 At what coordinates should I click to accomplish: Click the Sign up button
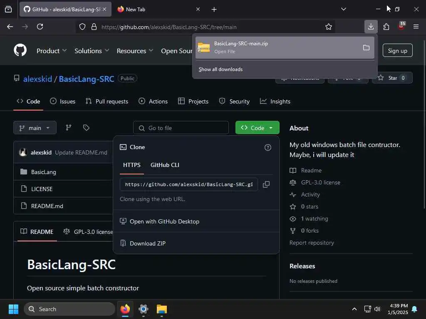pyautogui.click(x=397, y=50)
